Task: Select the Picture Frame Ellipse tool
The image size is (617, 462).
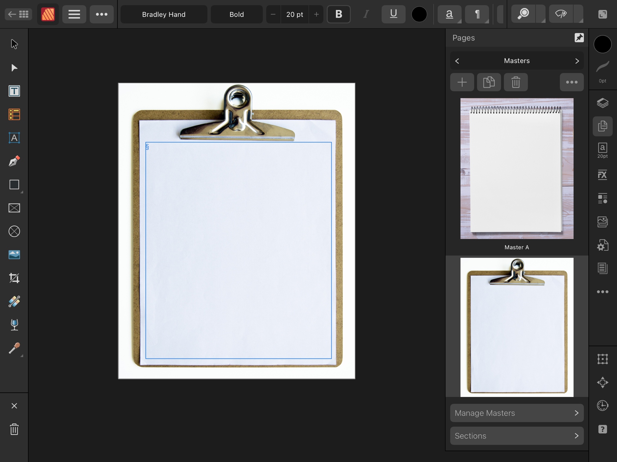Action: [x=14, y=232]
